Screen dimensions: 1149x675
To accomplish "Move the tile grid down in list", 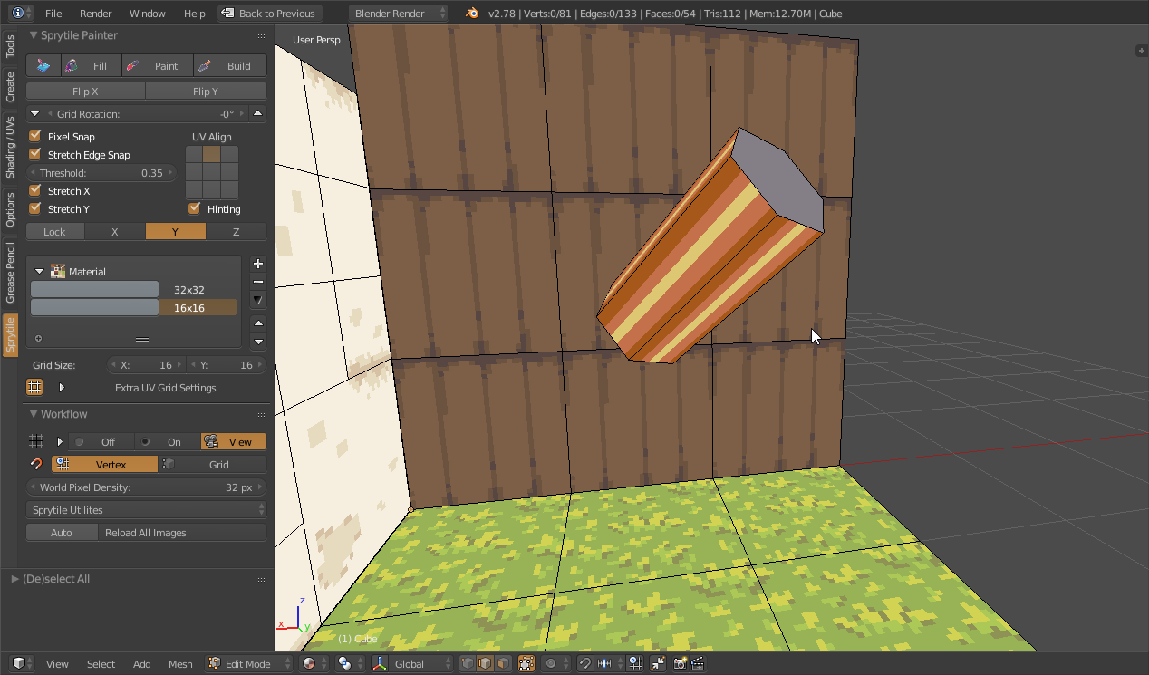I will pyautogui.click(x=258, y=342).
